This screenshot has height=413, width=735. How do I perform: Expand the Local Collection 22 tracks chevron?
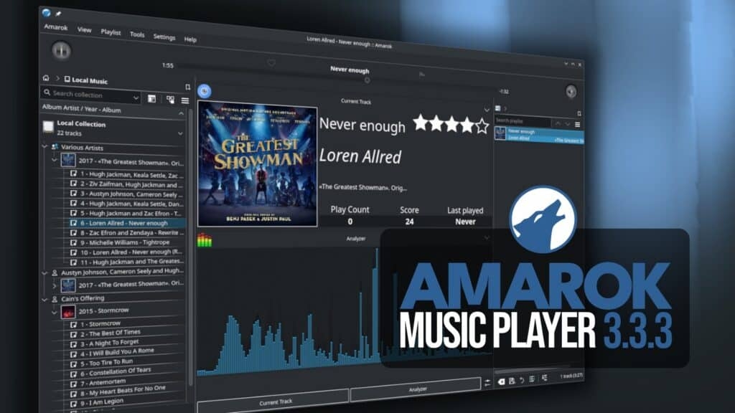point(180,134)
